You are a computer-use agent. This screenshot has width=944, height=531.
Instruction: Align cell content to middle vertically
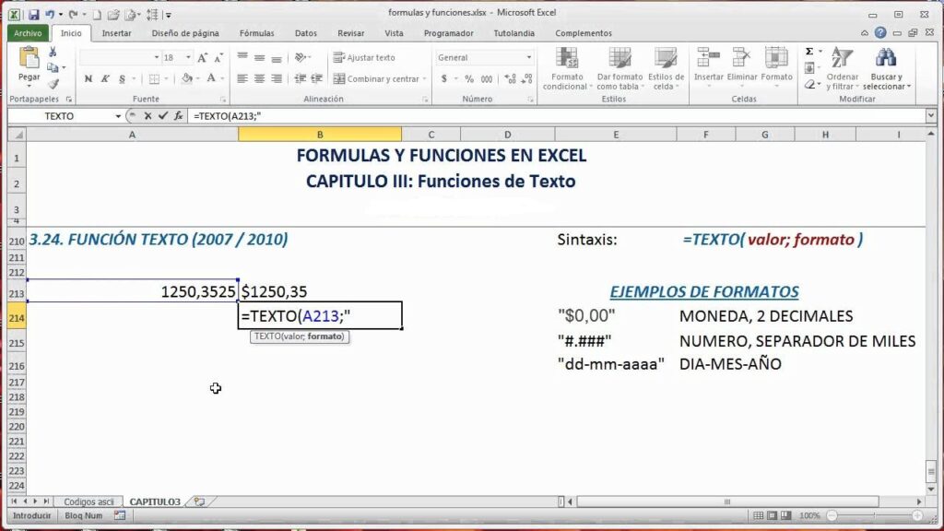(x=259, y=57)
